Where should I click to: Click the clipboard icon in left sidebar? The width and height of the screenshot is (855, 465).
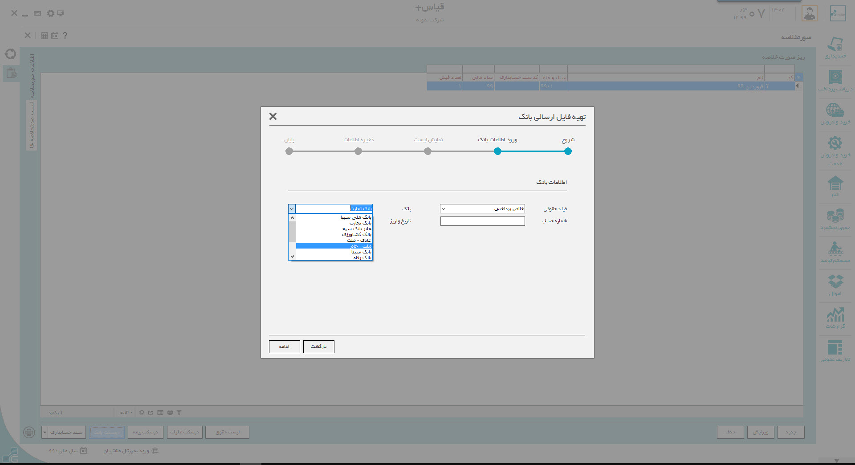[x=11, y=73]
